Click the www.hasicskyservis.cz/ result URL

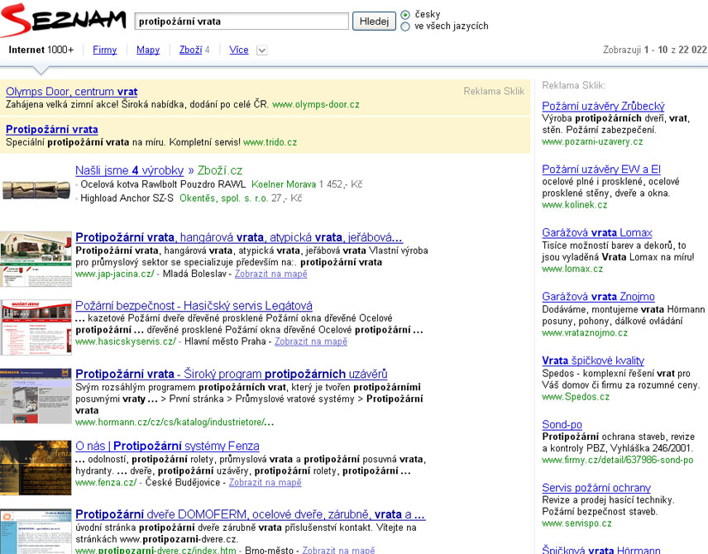[x=126, y=341]
